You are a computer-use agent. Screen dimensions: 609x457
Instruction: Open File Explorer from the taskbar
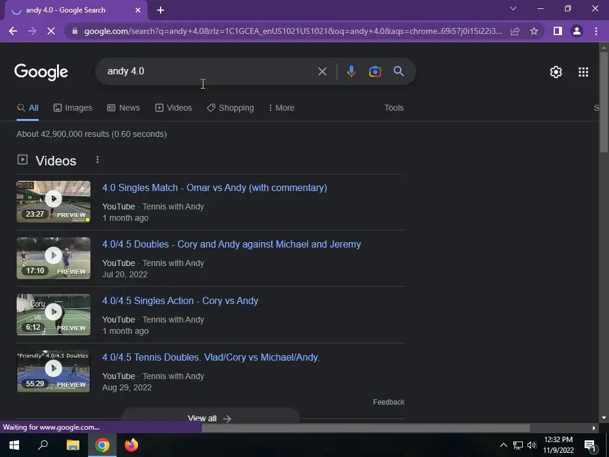tap(73, 445)
